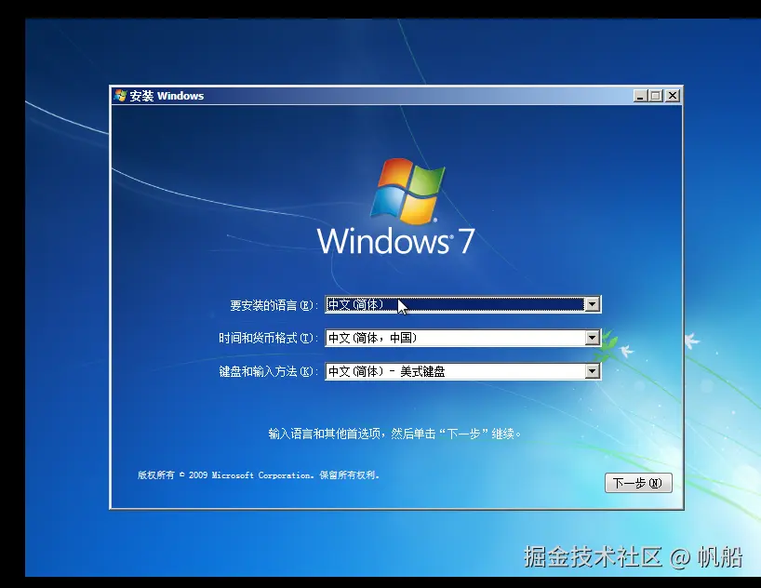
Task: Click the 安装 Windows title text
Action: point(167,96)
